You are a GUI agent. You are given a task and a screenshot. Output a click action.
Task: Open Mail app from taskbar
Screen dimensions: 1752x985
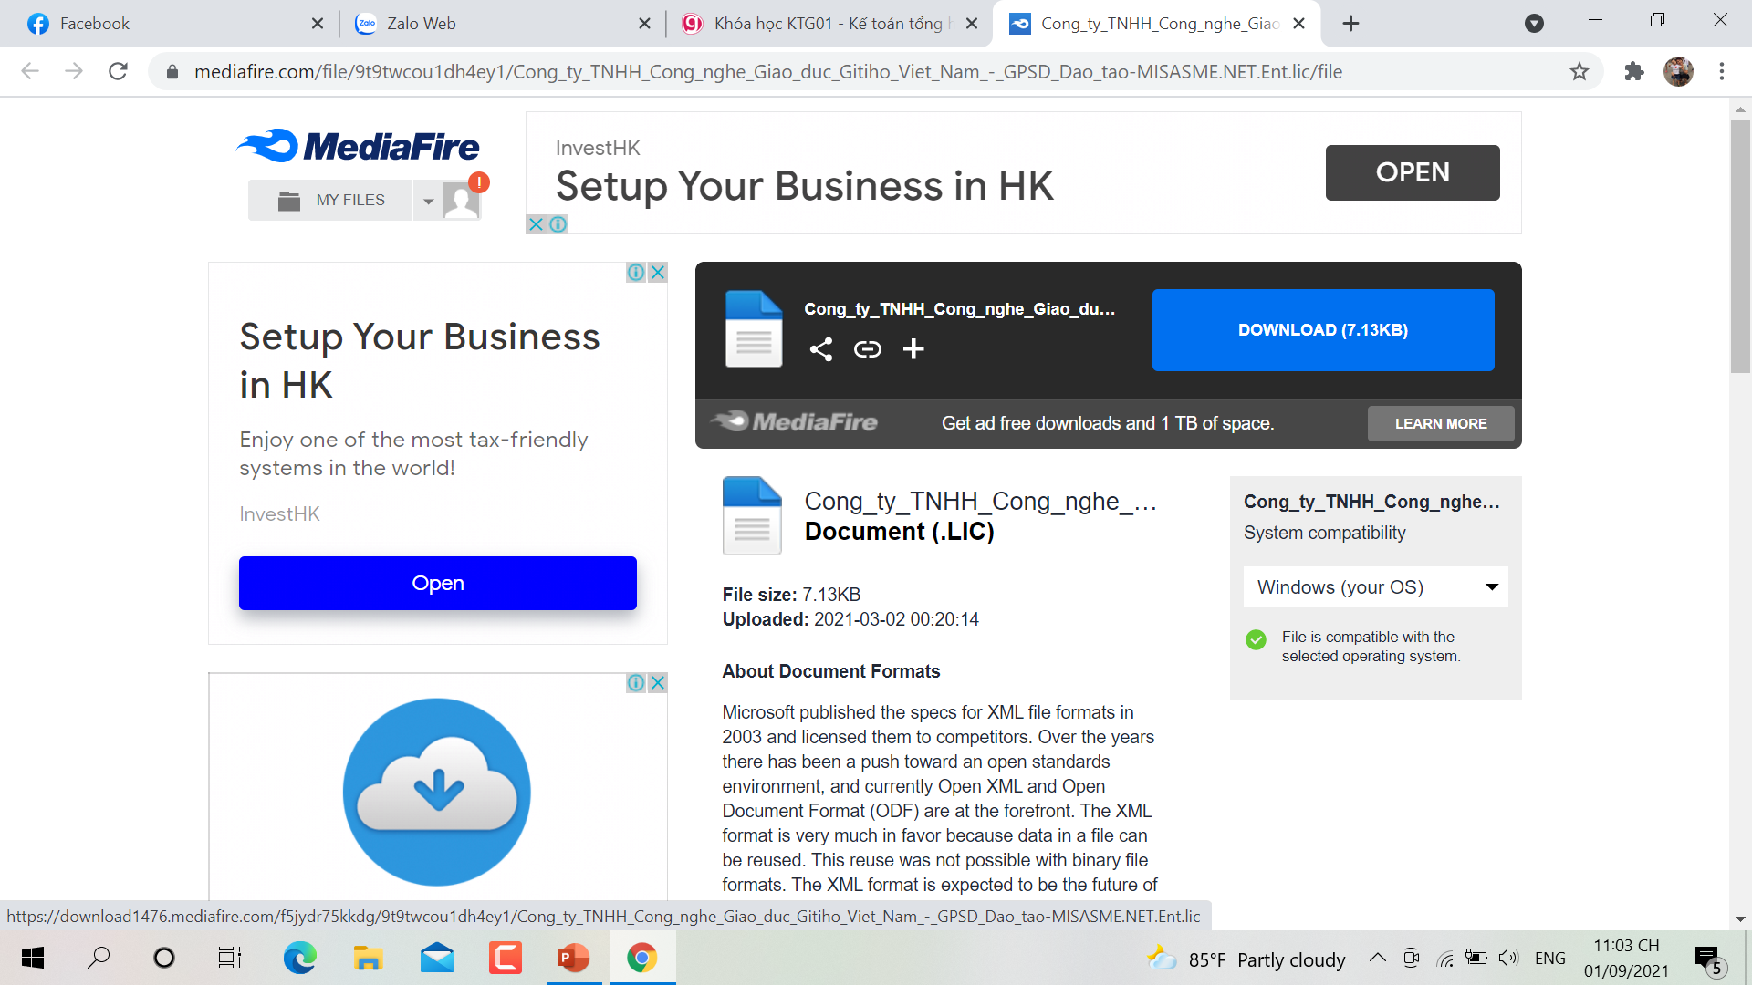tap(437, 958)
